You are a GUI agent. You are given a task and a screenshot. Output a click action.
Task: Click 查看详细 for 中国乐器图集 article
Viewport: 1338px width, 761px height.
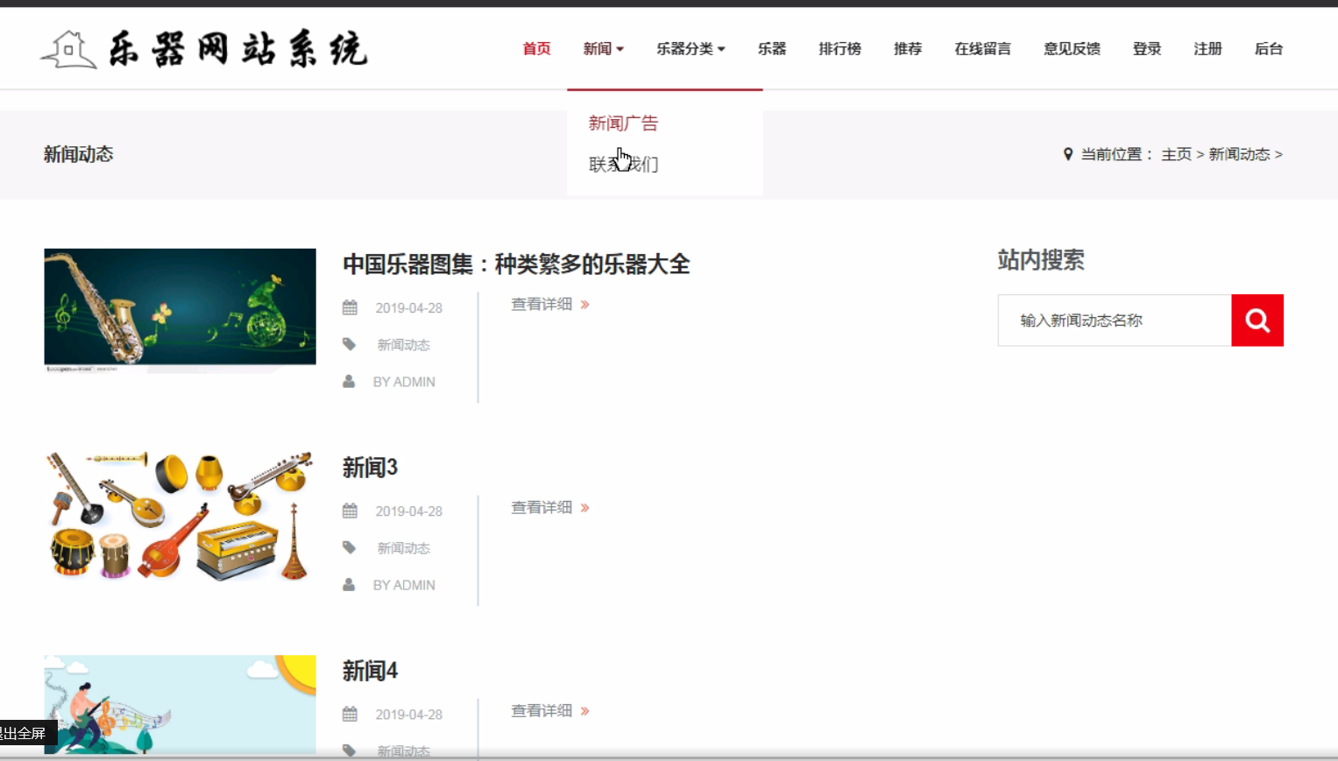pyautogui.click(x=550, y=305)
